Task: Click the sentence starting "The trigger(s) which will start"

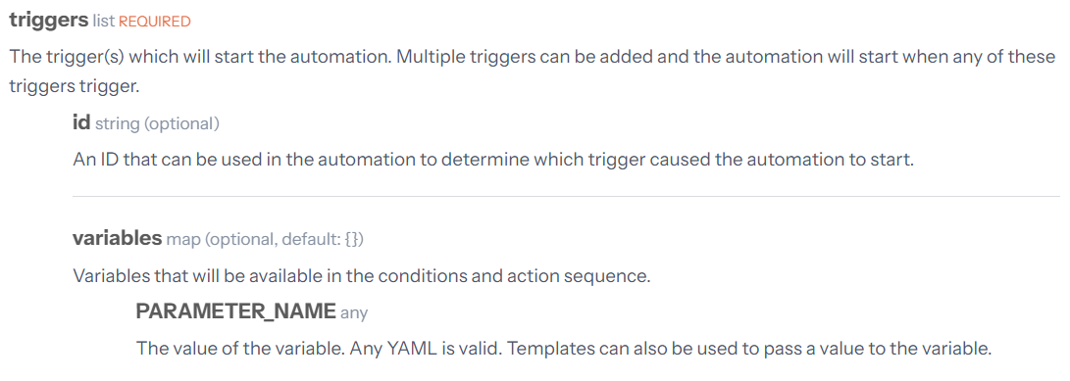Action: click(533, 71)
